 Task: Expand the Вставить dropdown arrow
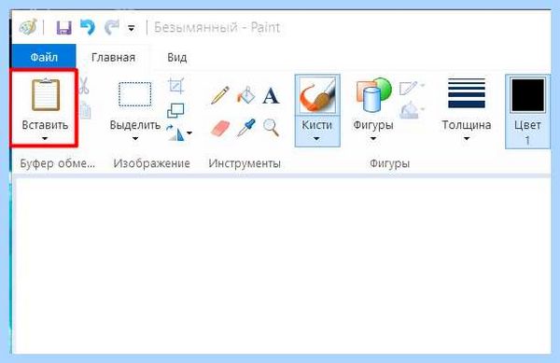(45, 138)
